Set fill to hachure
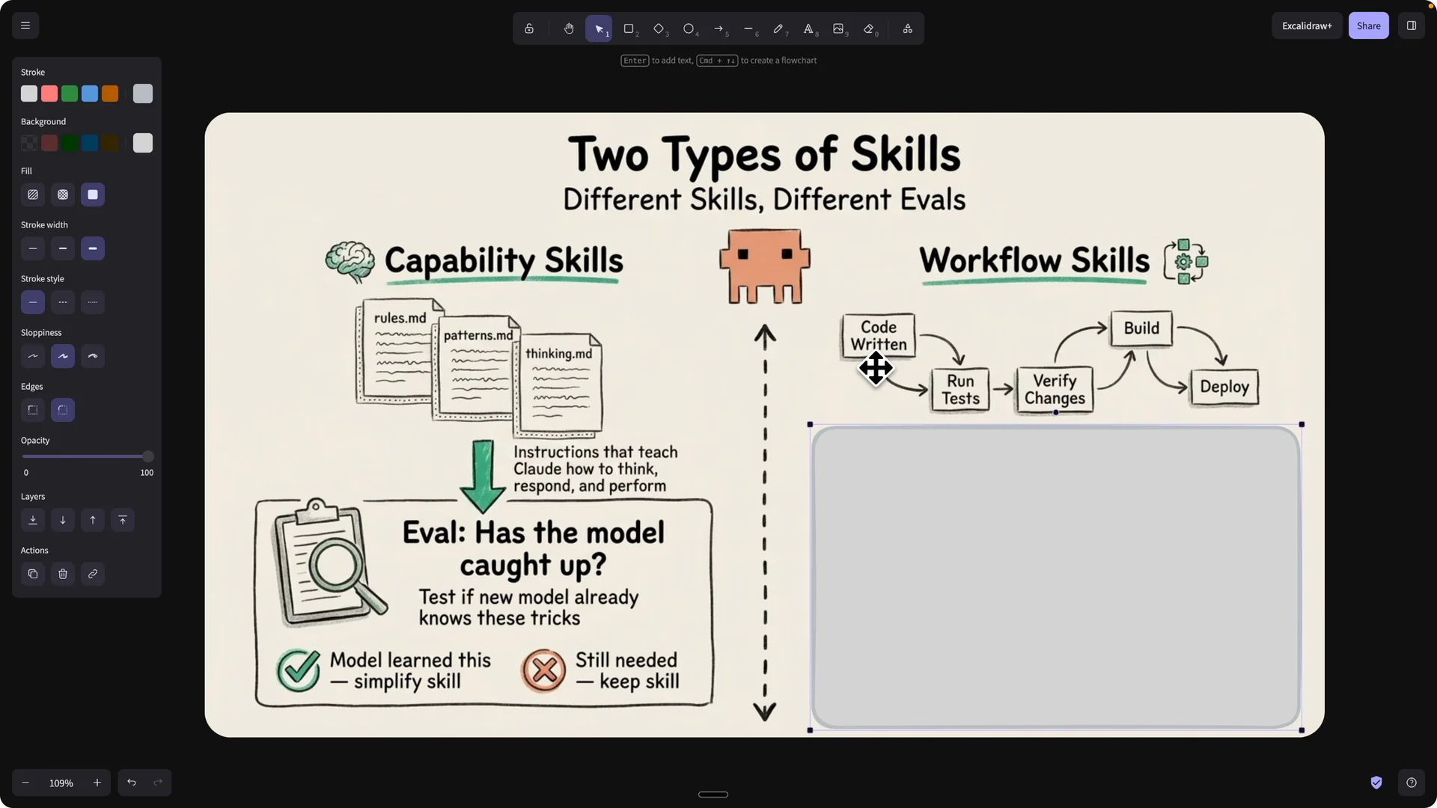The height and width of the screenshot is (808, 1437). [x=33, y=195]
